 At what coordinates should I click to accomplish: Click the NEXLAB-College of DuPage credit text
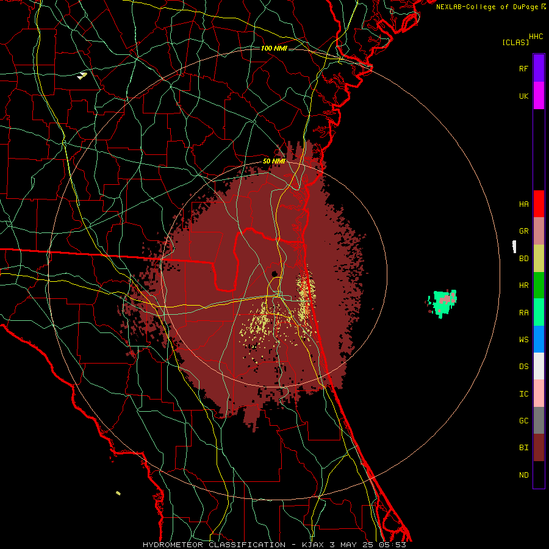[491, 7]
